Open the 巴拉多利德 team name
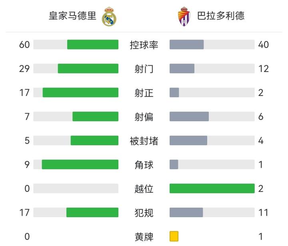 [220, 16]
